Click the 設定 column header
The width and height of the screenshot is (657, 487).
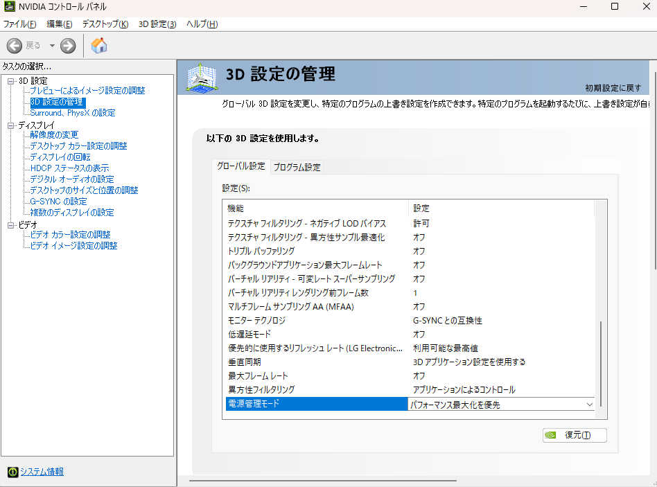click(501, 208)
